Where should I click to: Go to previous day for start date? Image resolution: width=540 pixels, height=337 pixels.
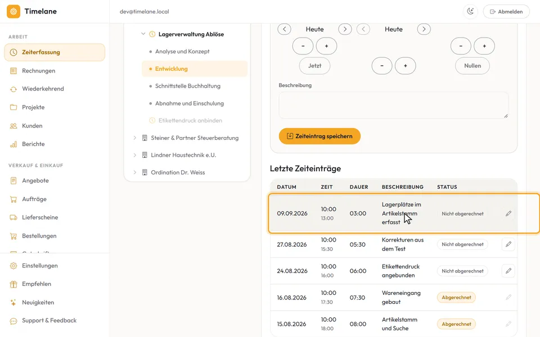coord(285,29)
